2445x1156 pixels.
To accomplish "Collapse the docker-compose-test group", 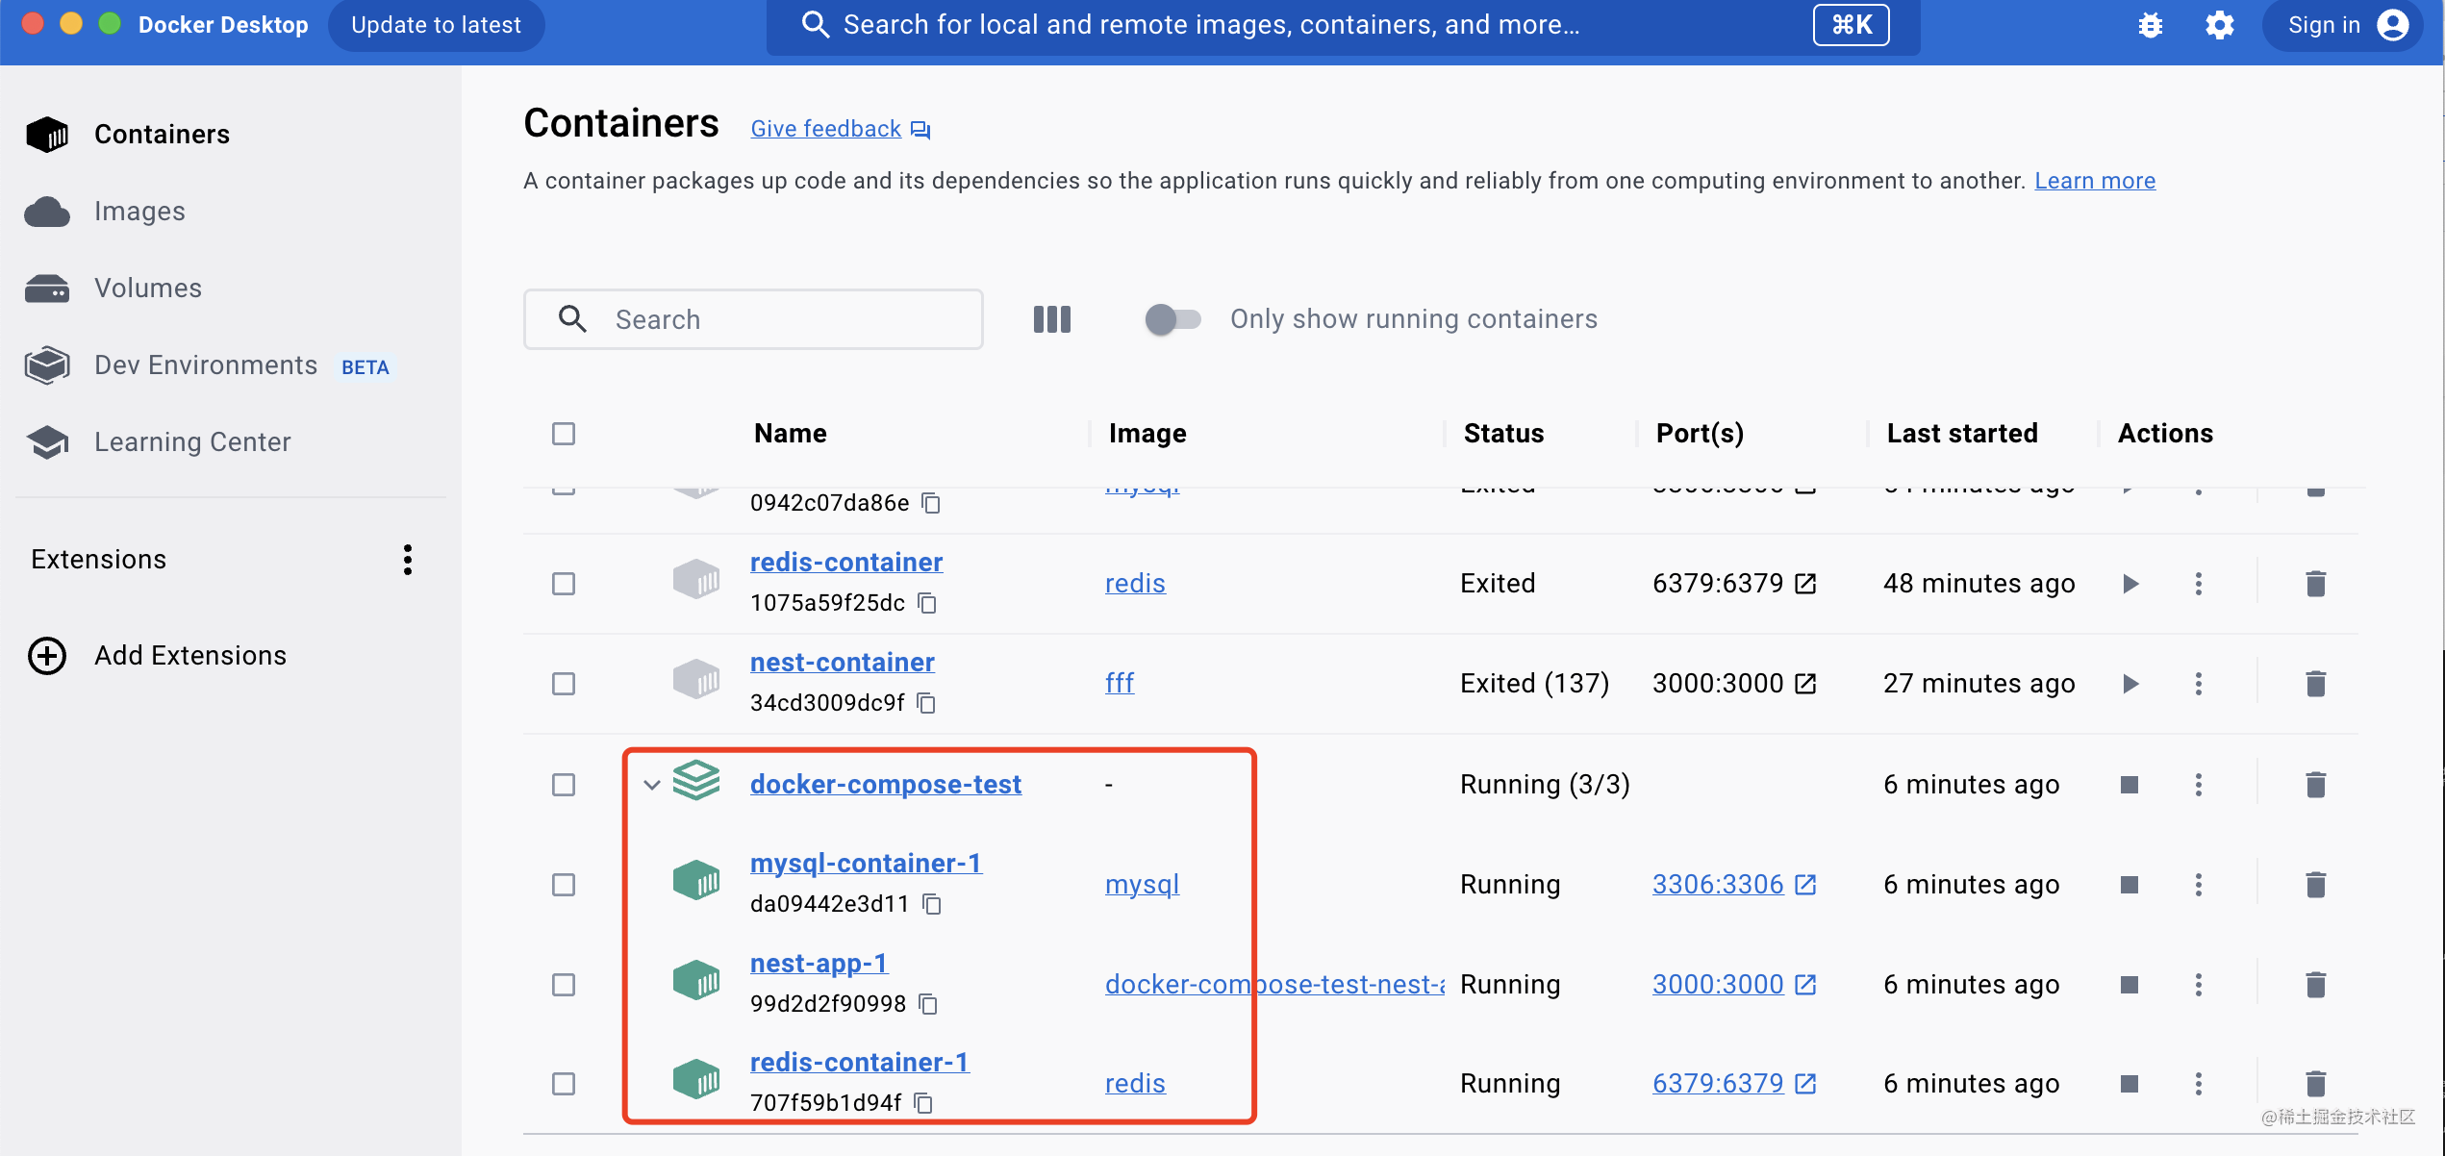I will pos(651,785).
